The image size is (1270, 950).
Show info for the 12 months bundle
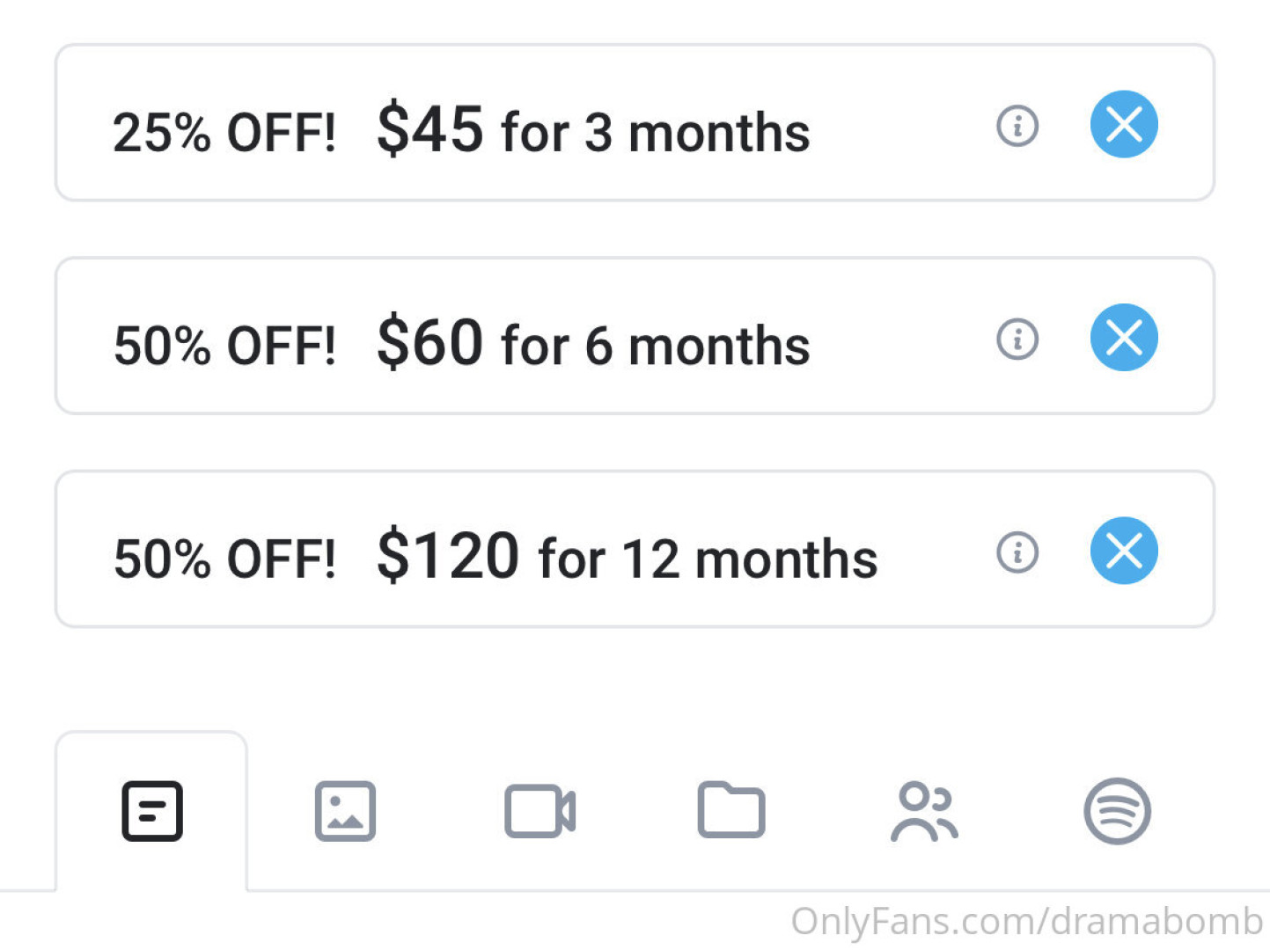tap(1017, 552)
